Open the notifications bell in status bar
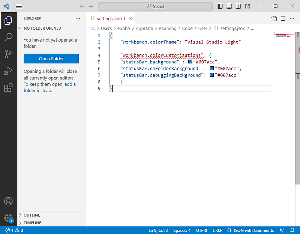 click(292, 230)
